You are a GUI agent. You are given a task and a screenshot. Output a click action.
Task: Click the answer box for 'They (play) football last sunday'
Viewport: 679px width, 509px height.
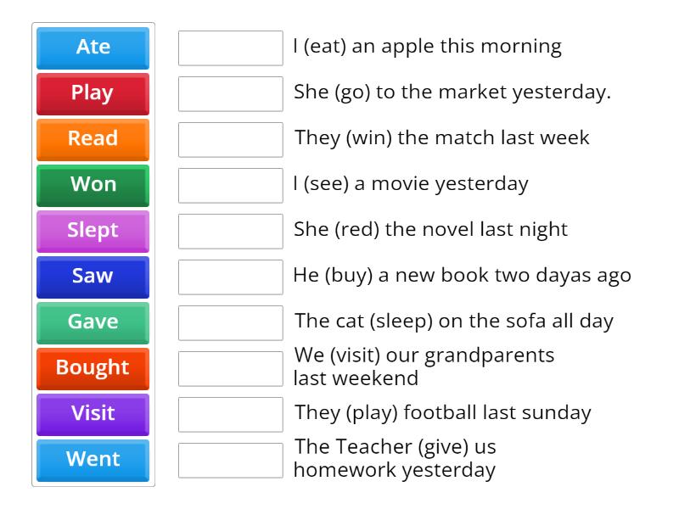[x=230, y=414]
